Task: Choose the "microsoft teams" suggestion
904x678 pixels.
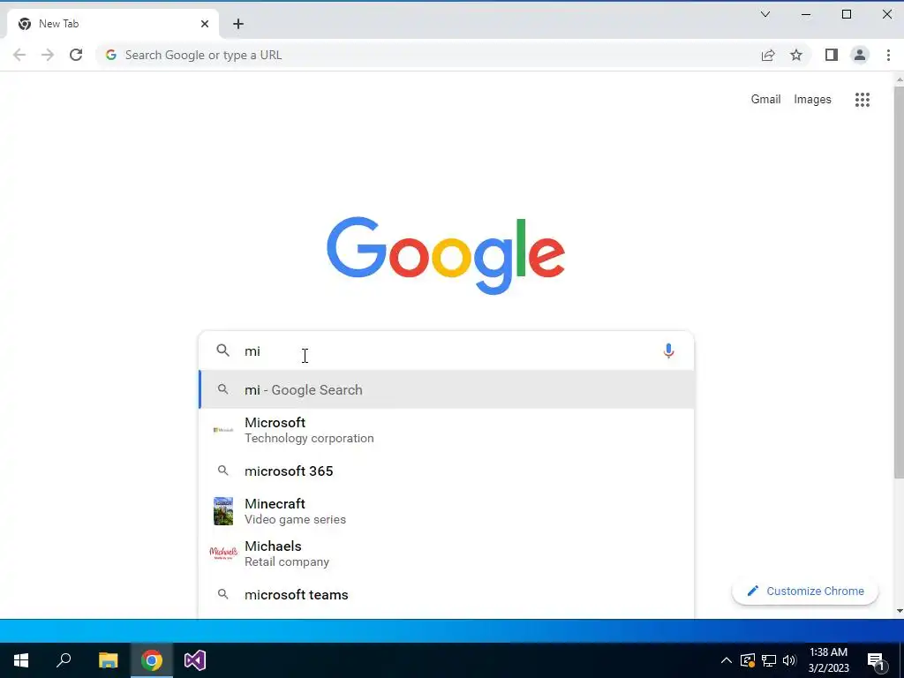Action: click(x=446, y=594)
